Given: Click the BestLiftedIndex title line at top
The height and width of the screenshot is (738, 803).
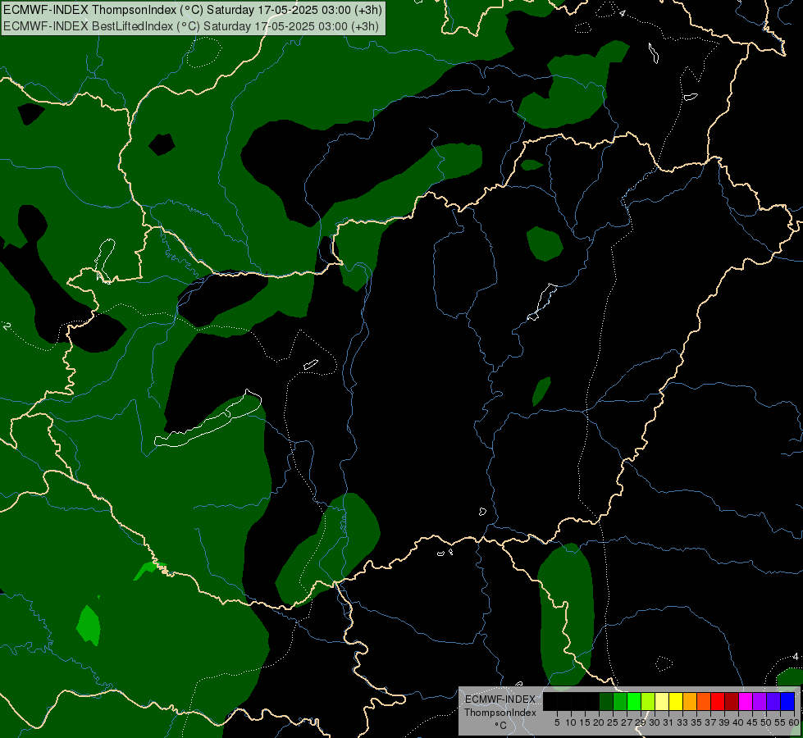Looking at the screenshot, I should click(x=191, y=26).
